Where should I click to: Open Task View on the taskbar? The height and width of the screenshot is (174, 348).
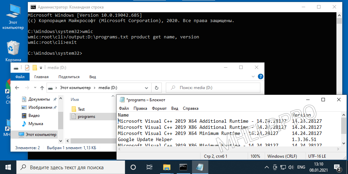[x=150, y=167]
